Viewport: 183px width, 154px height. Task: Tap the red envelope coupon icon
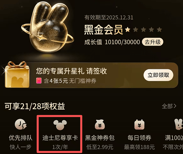[x=39, y=81]
